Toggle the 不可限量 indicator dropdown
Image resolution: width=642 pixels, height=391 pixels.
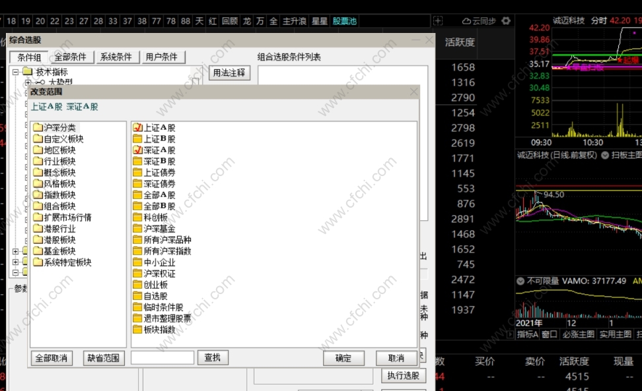[x=520, y=281]
